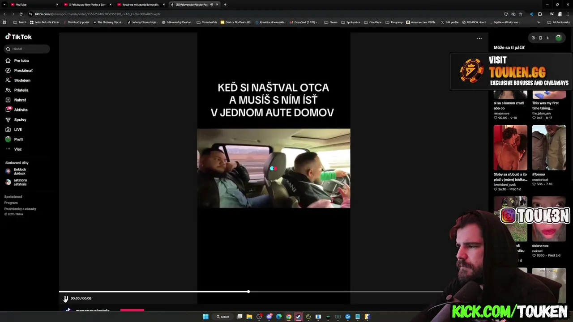The image size is (573, 322).
Task: Click the coin icon in top-right header
Action: click(x=533, y=38)
